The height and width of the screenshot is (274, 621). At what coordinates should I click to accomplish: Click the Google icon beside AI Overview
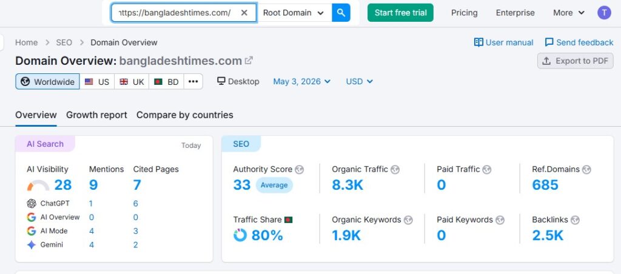tap(32, 217)
